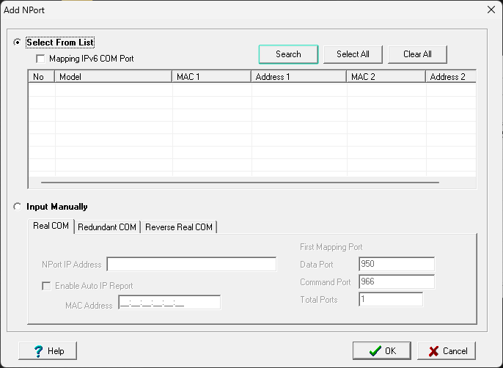Go to the Reverse Real COM tab

pyautogui.click(x=179, y=227)
